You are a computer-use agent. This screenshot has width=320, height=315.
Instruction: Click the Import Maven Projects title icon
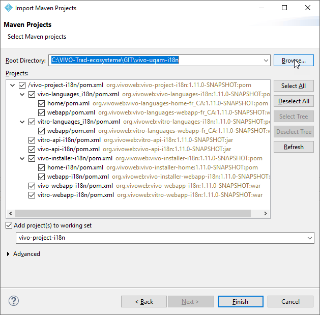(x=9, y=8)
